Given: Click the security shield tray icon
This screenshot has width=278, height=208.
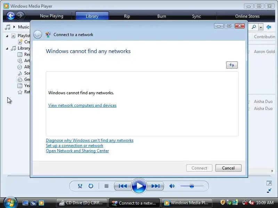Looking at the screenshot, I should coord(223,202).
